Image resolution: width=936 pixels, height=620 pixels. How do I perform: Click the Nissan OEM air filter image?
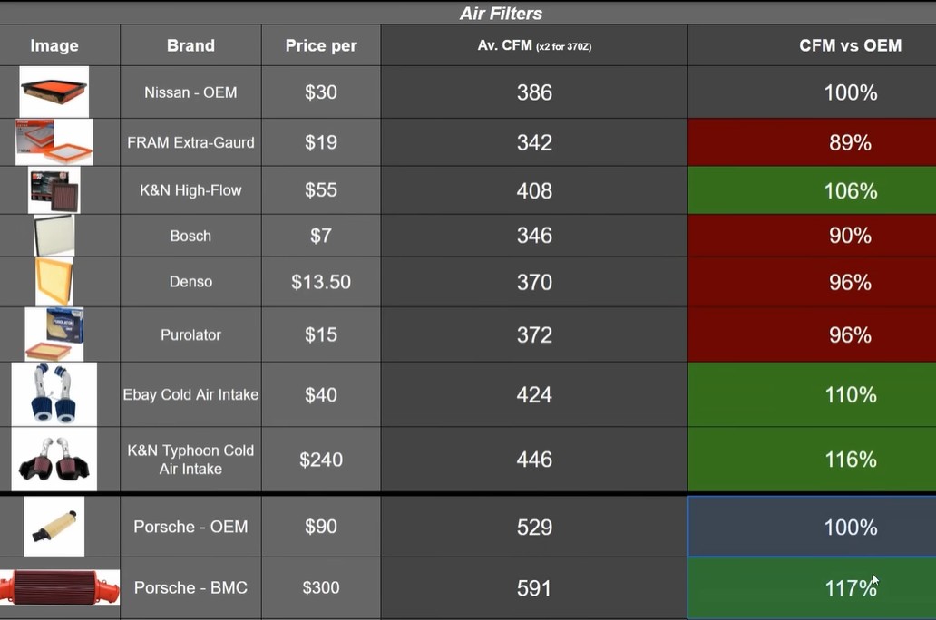[54, 92]
